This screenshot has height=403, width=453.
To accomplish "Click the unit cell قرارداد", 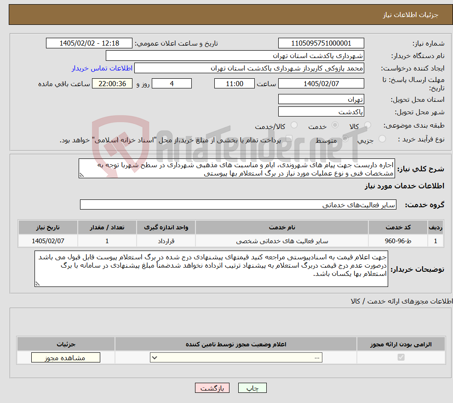I will [166, 241].
